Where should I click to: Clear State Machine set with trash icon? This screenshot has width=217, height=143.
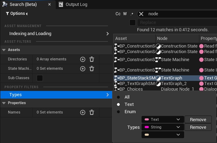tap(92, 69)
